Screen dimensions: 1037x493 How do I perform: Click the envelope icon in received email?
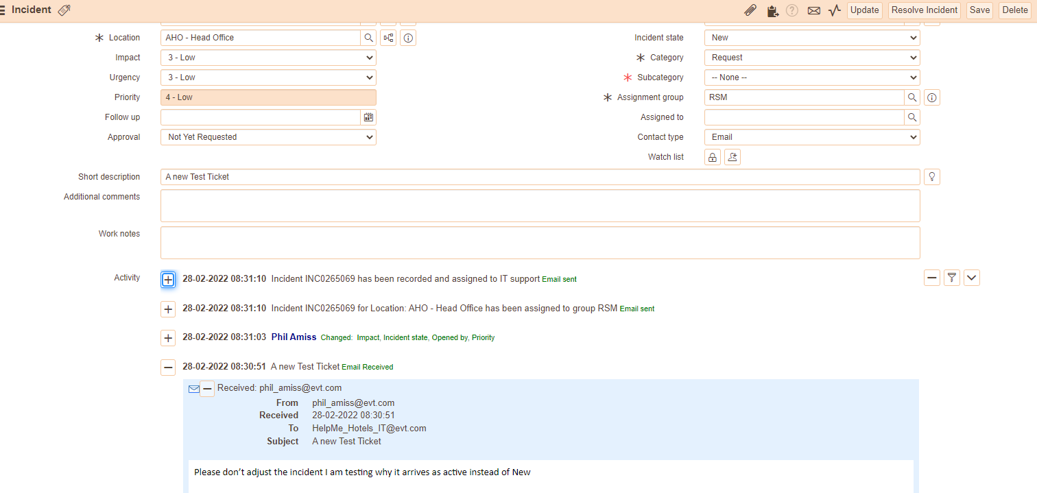pos(194,389)
